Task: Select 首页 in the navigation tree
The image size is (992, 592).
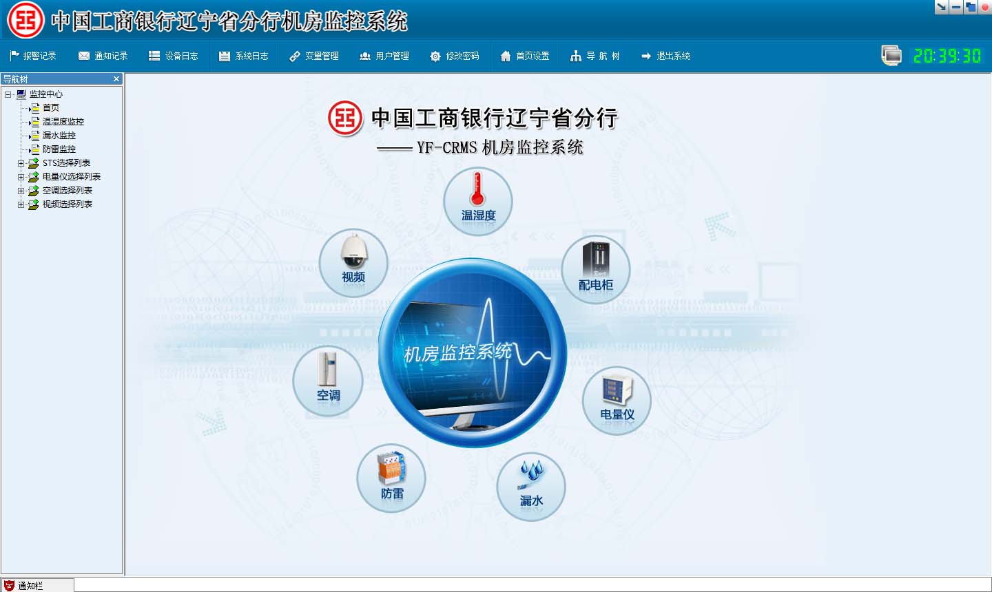Action: click(51, 108)
